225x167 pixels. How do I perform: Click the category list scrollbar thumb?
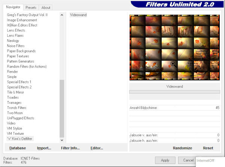click(62, 109)
